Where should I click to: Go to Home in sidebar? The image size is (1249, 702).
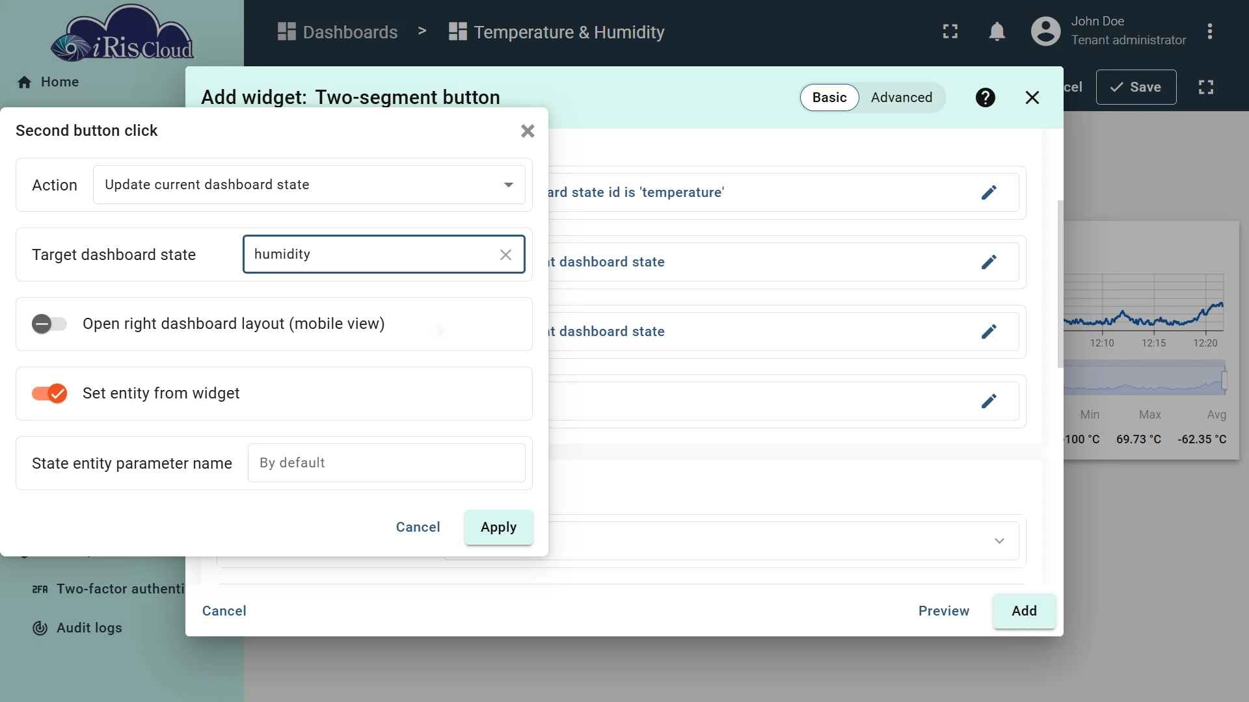point(49,82)
